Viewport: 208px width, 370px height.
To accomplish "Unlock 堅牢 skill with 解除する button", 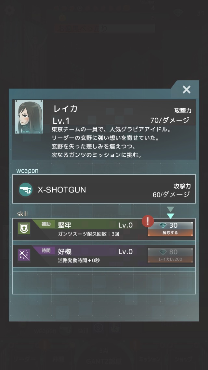I will [170, 229].
